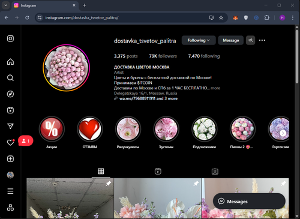Open the 7,470 following list
The height and width of the screenshot is (219, 300).
coord(204,56)
